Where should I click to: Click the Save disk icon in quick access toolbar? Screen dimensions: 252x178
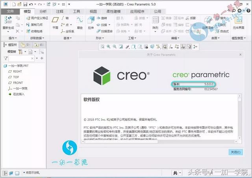25,4
